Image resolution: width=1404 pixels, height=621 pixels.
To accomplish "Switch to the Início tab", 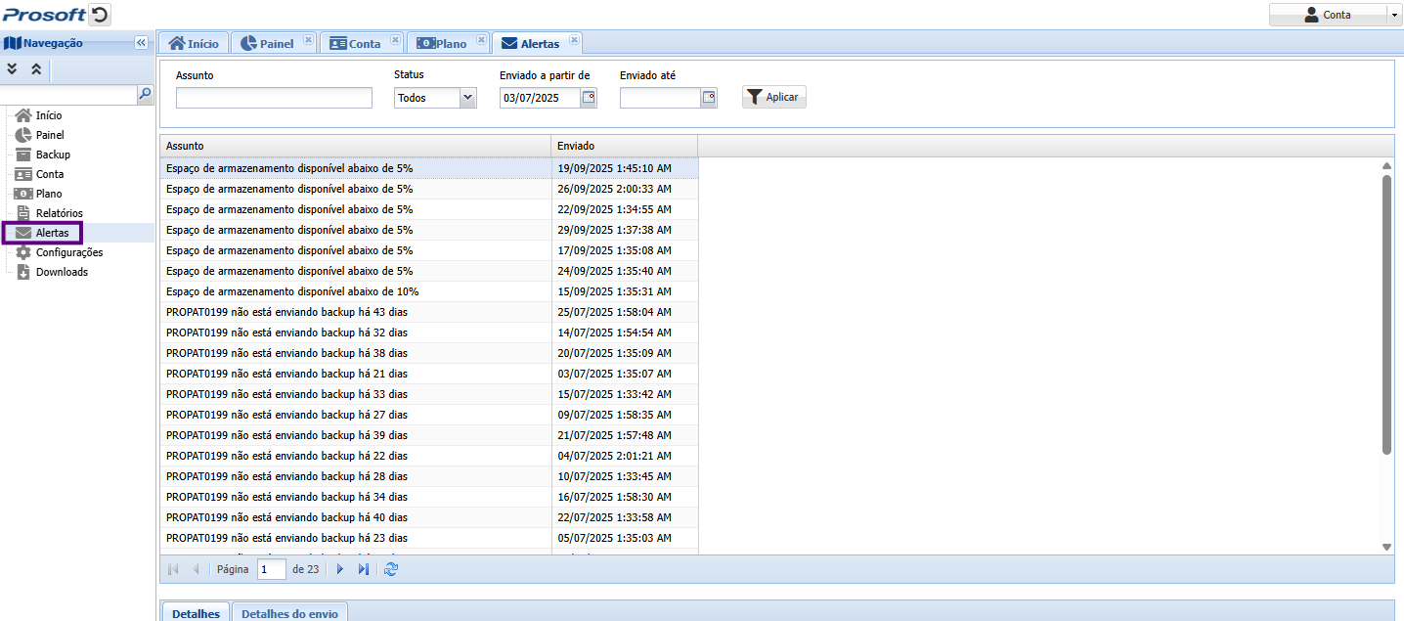I will [x=194, y=43].
